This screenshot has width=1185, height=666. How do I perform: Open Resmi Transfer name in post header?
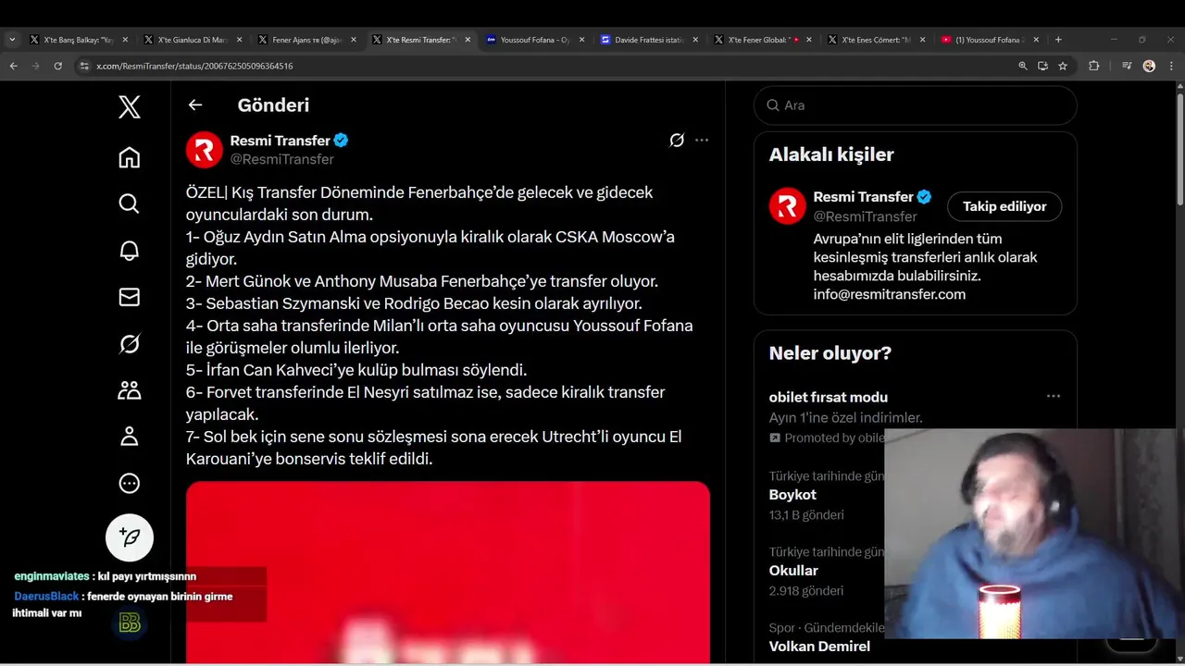coord(280,141)
